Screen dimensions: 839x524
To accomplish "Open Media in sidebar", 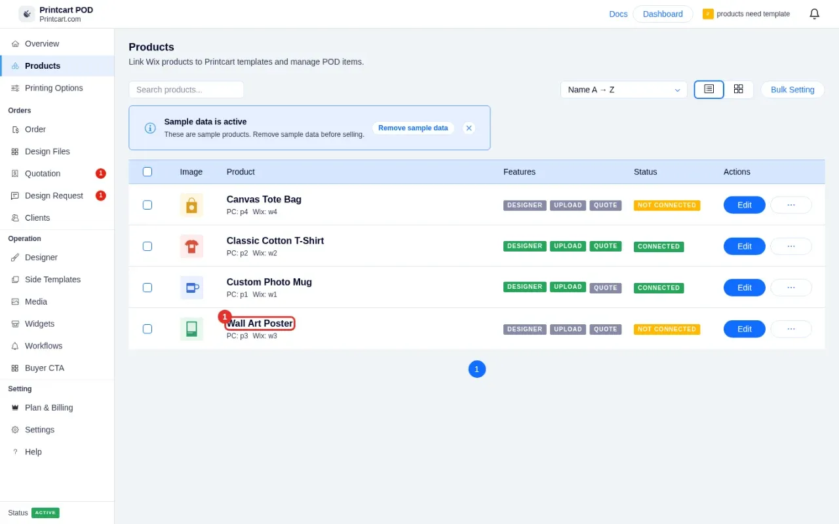I will pos(57,301).
